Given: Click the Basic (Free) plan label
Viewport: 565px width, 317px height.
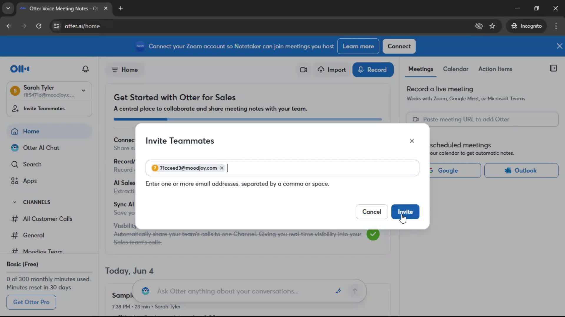Looking at the screenshot, I should 22,264.
